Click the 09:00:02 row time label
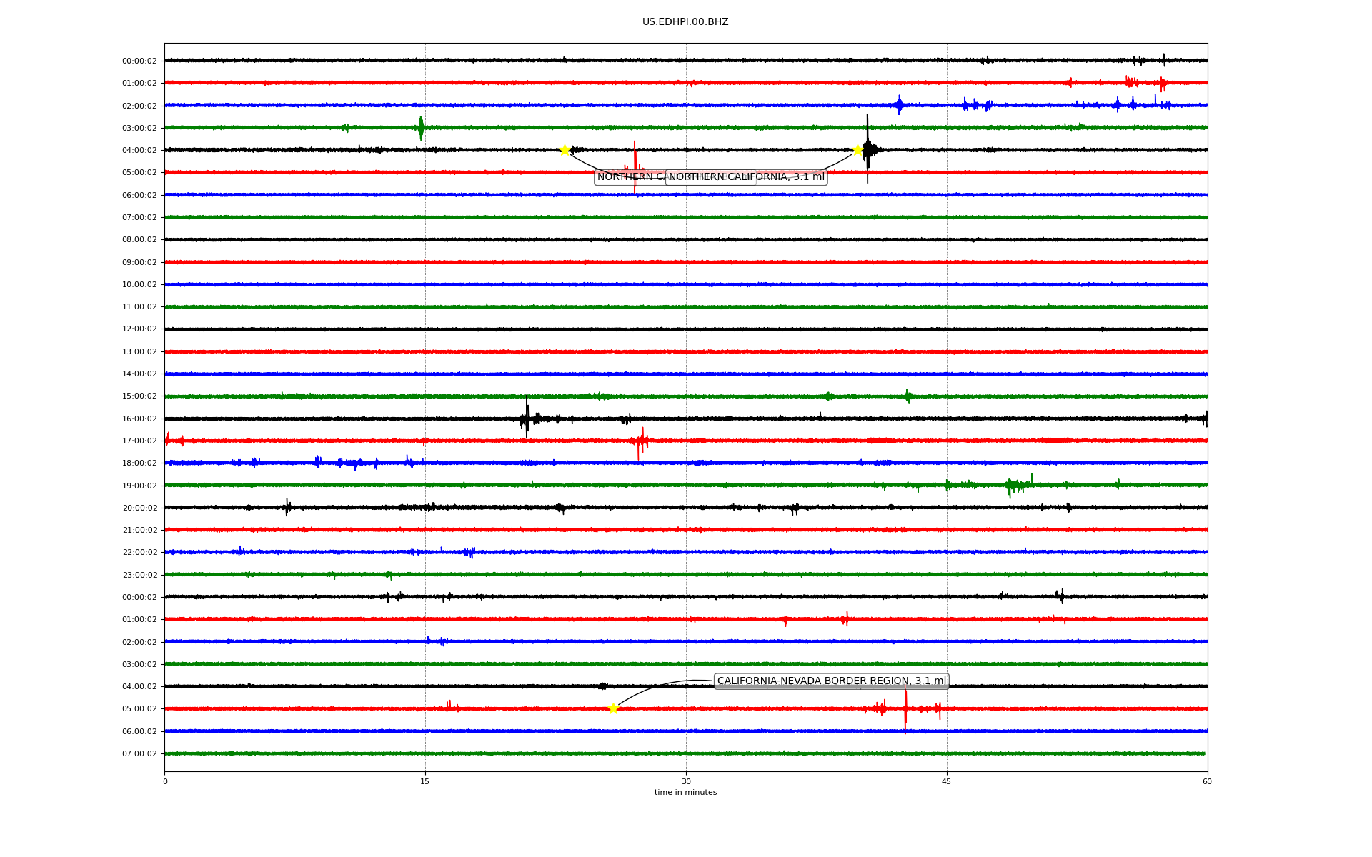The width and height of the screenshot is (1372, 857). coord(139,262)
